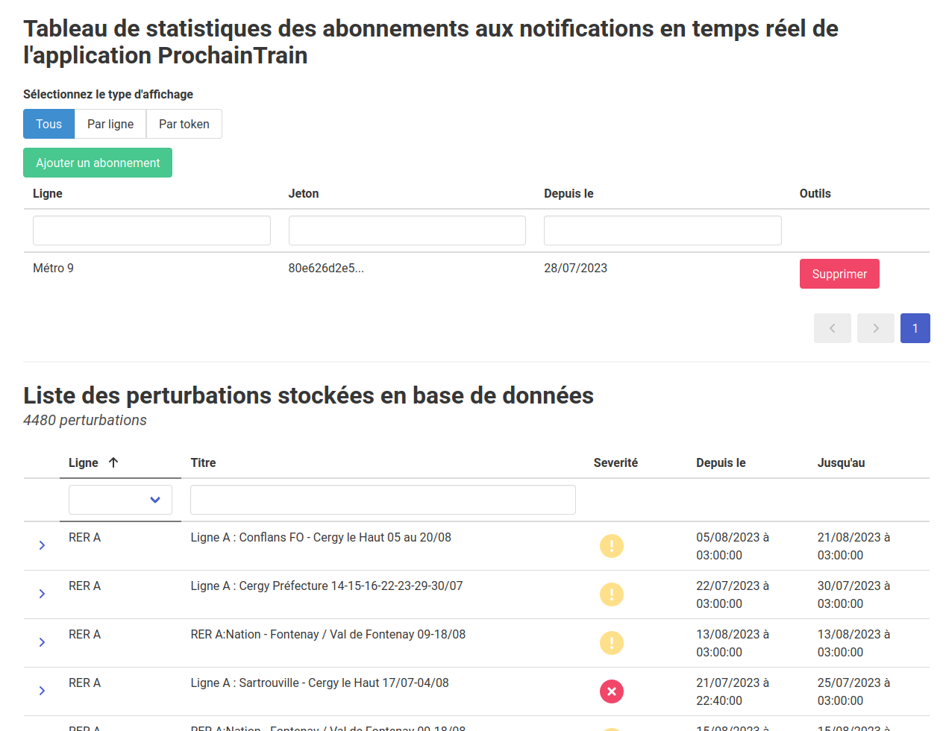The image size is (946, 731).
Task: Click Ajouter un abonnement
Action: click(97, 162)
